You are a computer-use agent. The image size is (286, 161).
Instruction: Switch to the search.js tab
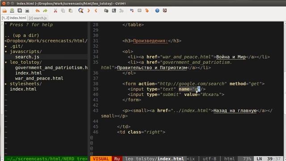coord(38,18)
